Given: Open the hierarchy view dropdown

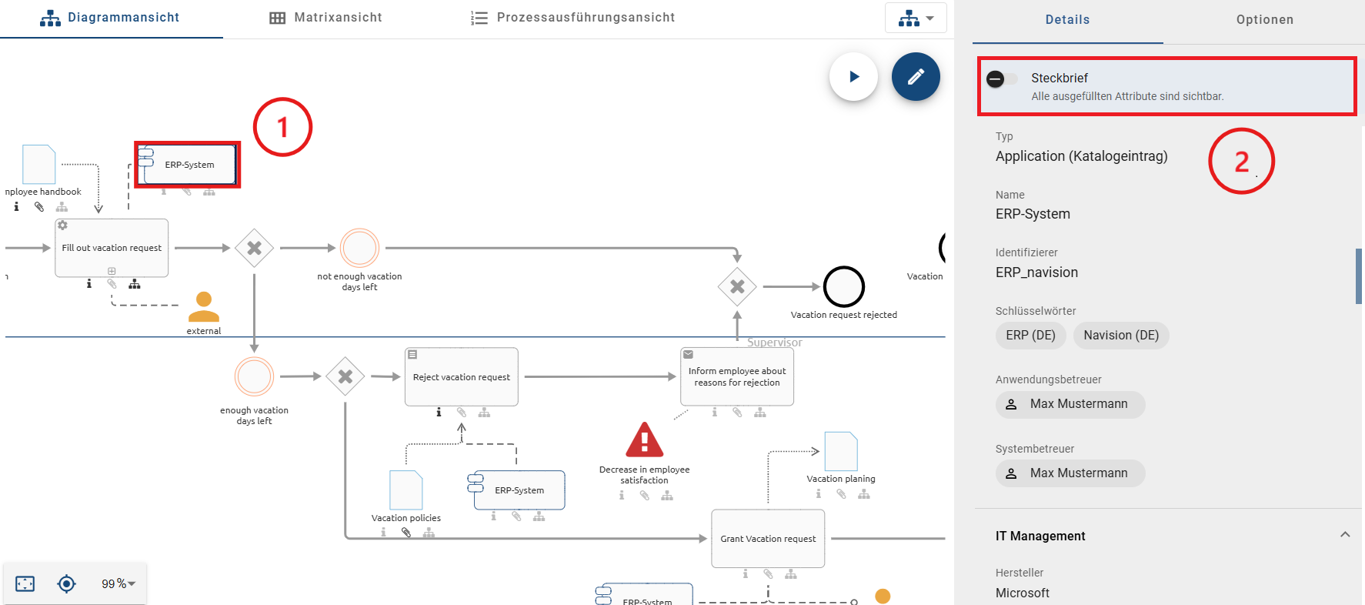Looking at the screenshot, I should point(916,18).
